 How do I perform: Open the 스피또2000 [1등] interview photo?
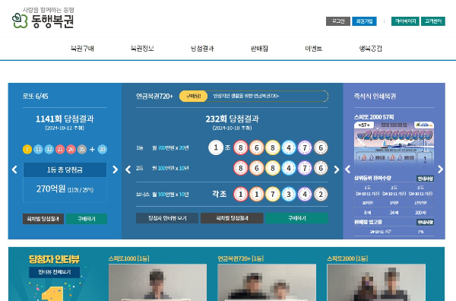coord(376,283)
